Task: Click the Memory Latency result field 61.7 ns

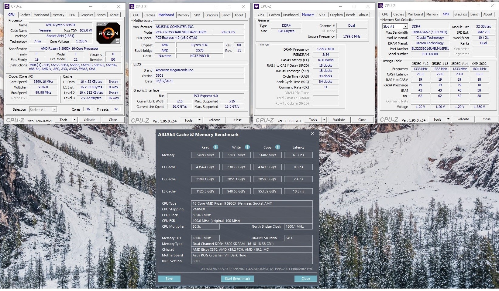Action: click(298, 155)
